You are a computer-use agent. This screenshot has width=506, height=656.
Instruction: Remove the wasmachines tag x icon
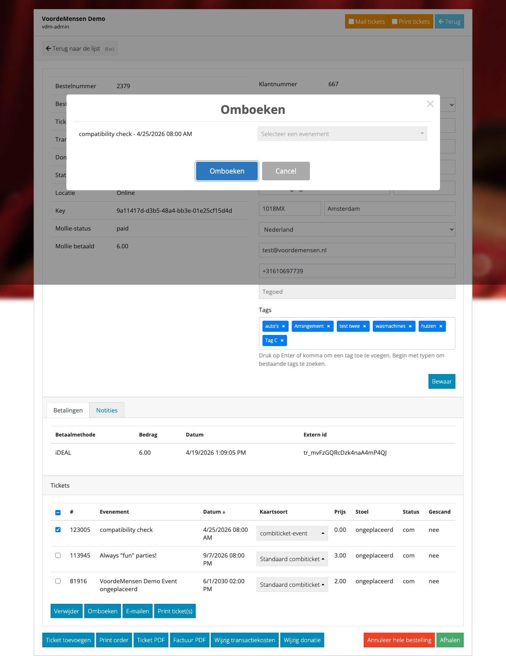[410, 326]
